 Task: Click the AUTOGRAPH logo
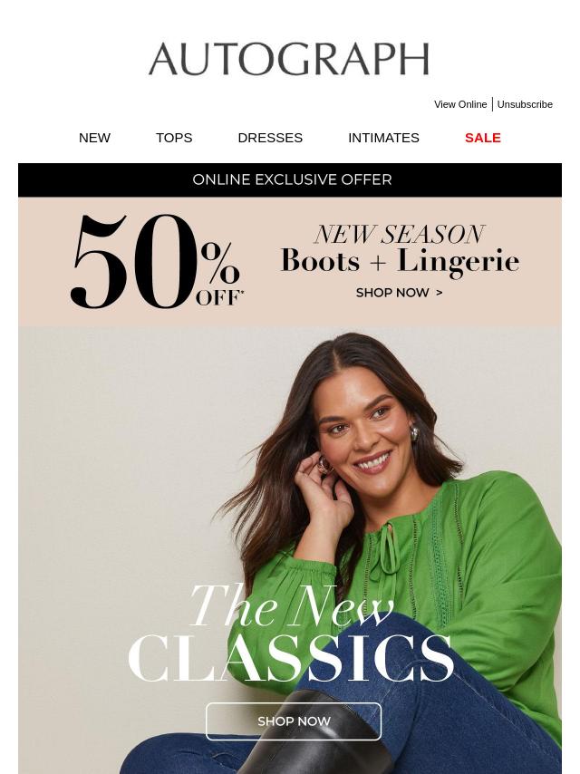pyautogui.click(x=289, y=59)
